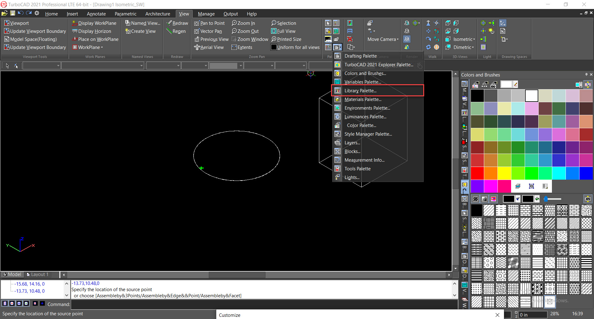
Task: Open the Architecture ribbon tab
Action: pyautogui.click(x=158, y=14)
